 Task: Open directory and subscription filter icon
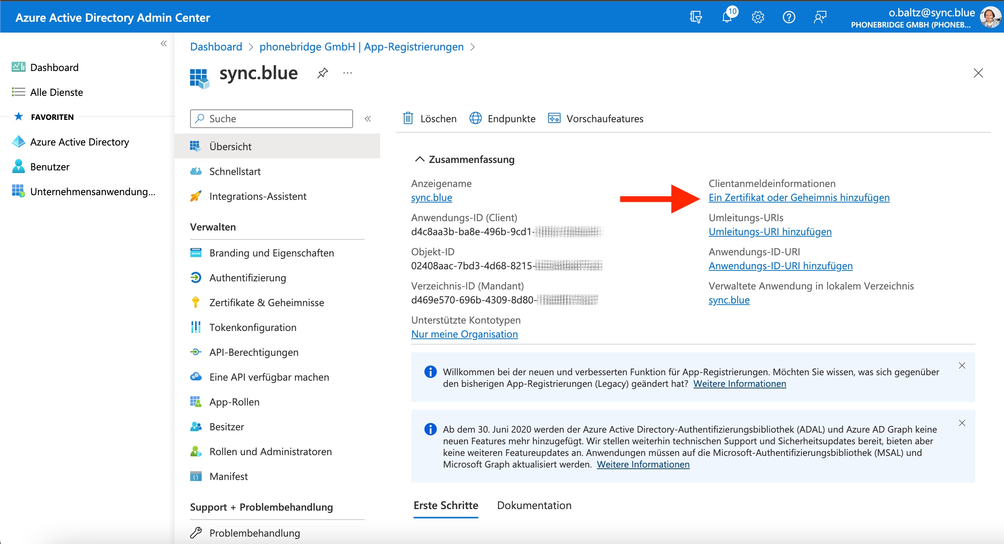696,17
